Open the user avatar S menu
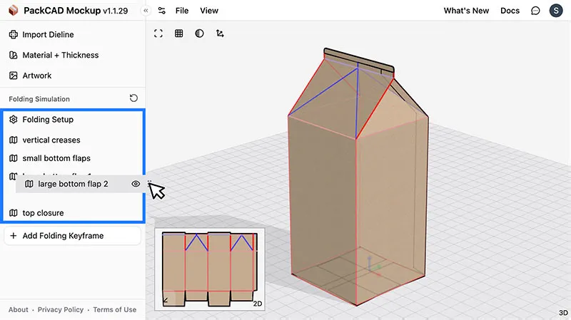Screen dimensions: 571x320 pos(556,11)
